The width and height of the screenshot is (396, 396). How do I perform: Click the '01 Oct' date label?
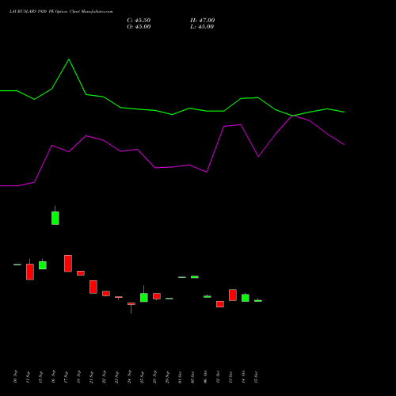[x=180, y=376]
